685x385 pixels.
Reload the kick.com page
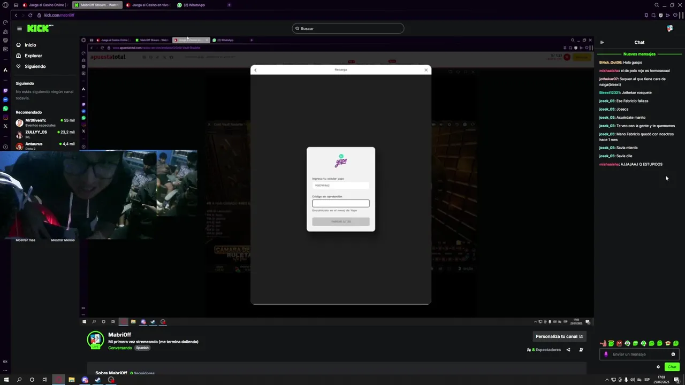pyautogui.click(x=30, y=16)
